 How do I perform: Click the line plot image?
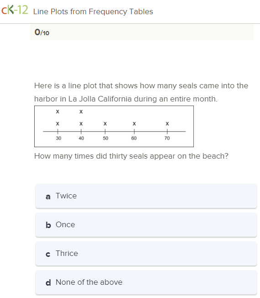pos(114,127)
